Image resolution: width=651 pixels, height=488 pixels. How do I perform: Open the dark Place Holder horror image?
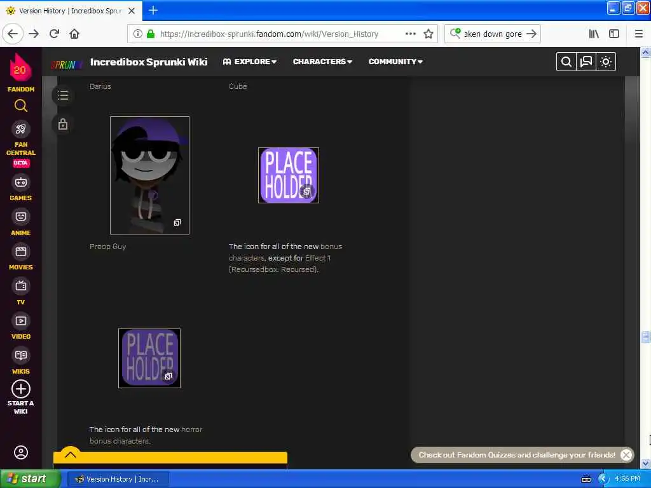pyautogui.click(x=149, y=358)
